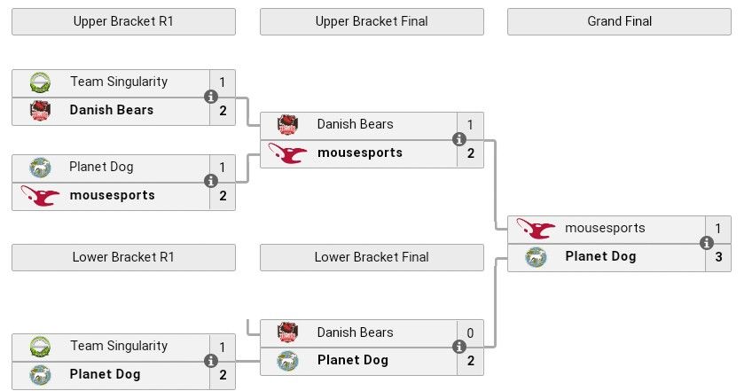
Task: Click info icon in Upper Bracket Final match
Action: click(x=459, y=138)
